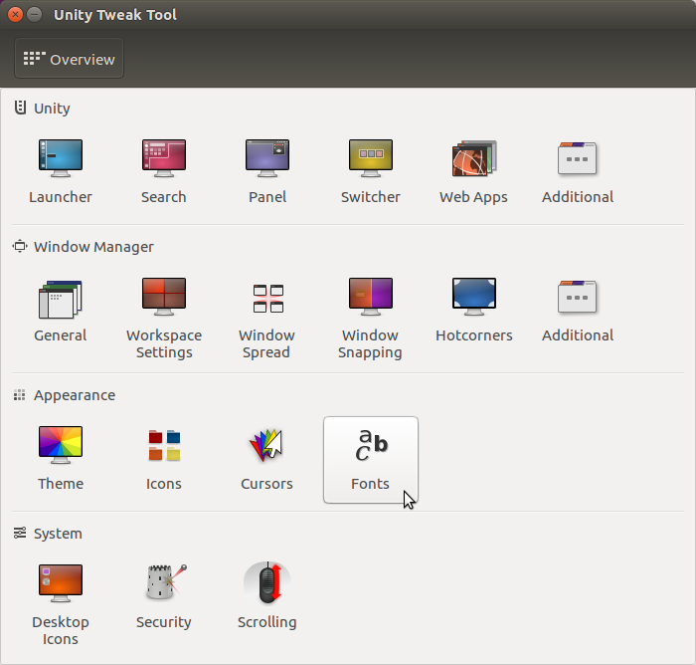Open the Icons appearance settings
696x665 pixels.
point(164,460)
